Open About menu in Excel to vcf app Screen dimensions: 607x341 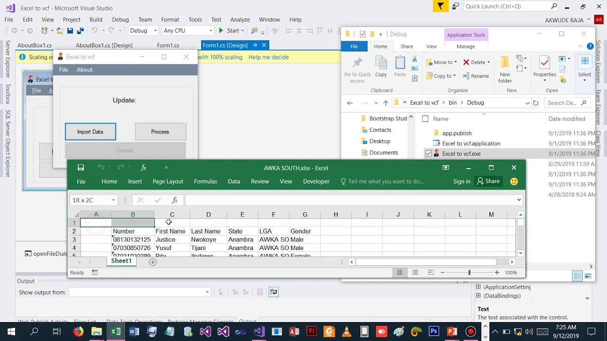point(84,70)
